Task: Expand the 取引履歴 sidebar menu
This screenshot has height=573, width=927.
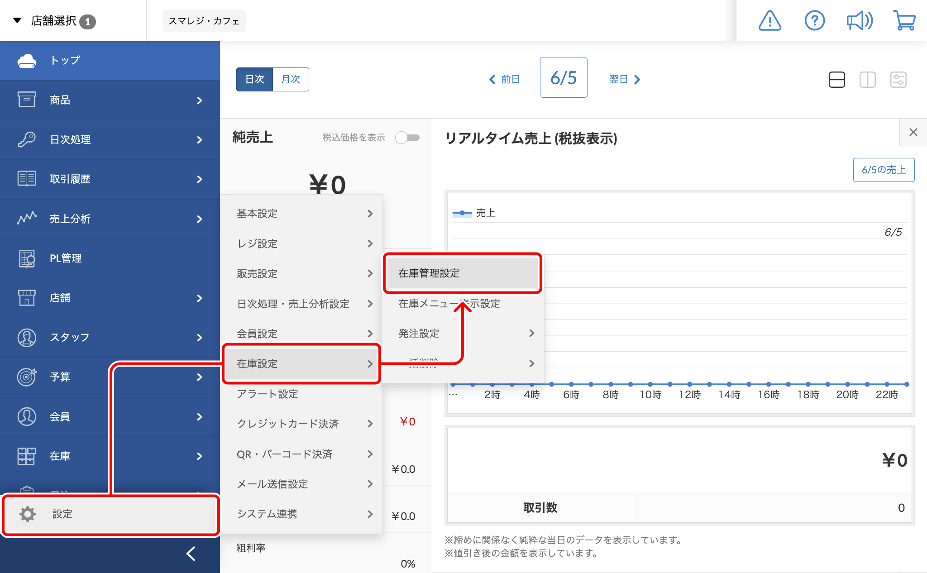Action: tap(110, 179)
